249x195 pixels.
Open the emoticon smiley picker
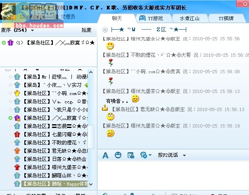118,155
